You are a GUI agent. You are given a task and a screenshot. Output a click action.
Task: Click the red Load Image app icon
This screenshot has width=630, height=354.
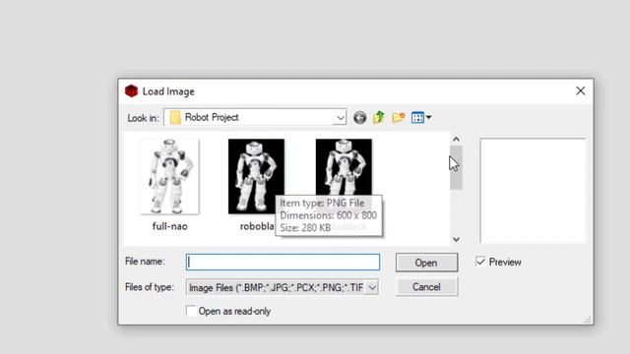point(131,91)
